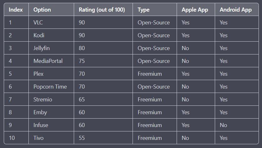The height and width of the screenshot is (148, 262).
Task: Click Infuse's Android App 'No' cell
Action: 223,125
